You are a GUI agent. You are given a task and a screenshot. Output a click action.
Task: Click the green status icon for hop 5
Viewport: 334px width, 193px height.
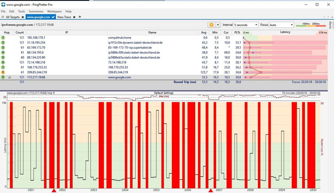coord(3,57)
